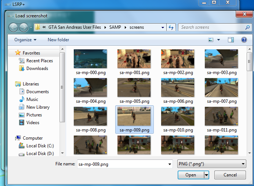Show the preview pane

231,40
